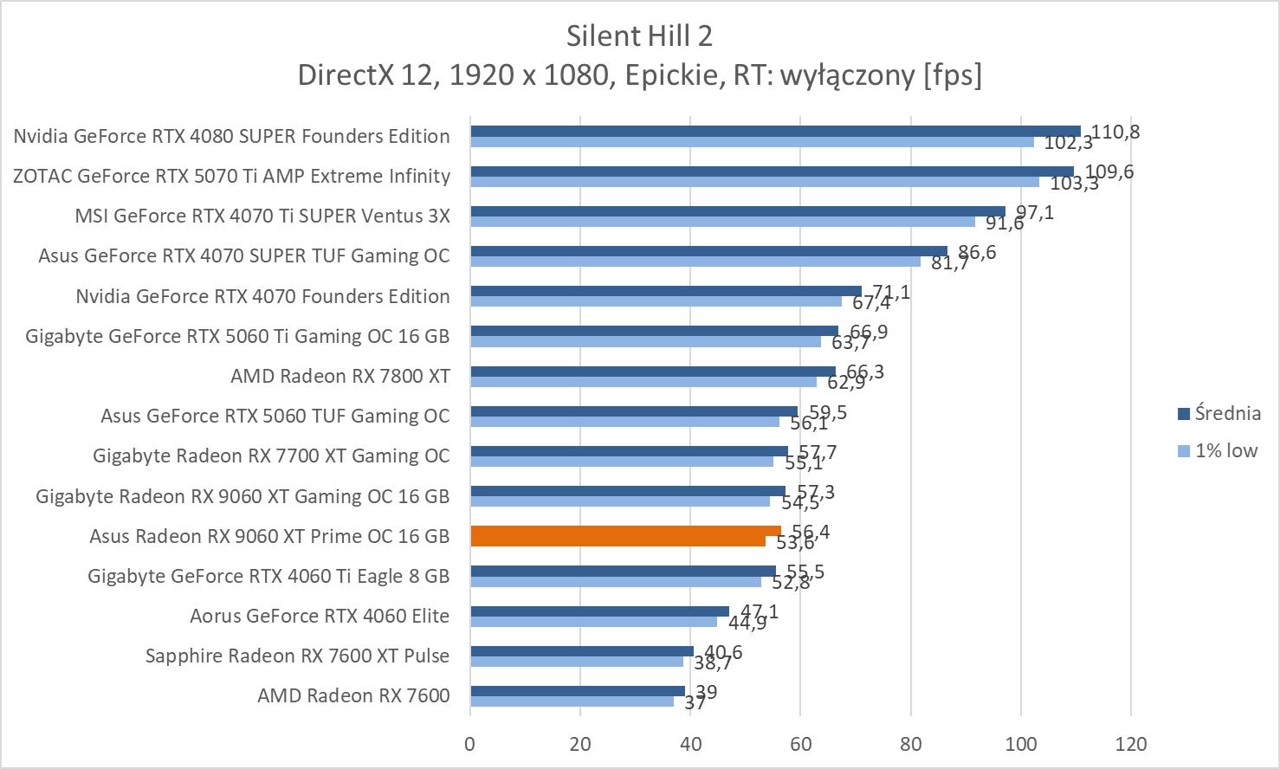
Task: Select the Aorus GeForce RTX 4060 Elite label
Action: 320,616
